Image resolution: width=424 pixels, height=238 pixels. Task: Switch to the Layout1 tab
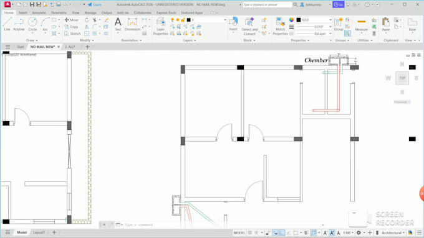click(39, 232)
